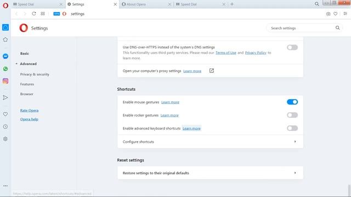Click the Rate Opera link
The image size is (351, 197).
[x=29, y=111]
